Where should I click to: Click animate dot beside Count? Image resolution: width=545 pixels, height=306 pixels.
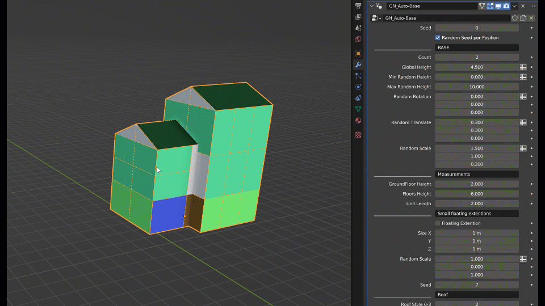(x=531, y=57)
